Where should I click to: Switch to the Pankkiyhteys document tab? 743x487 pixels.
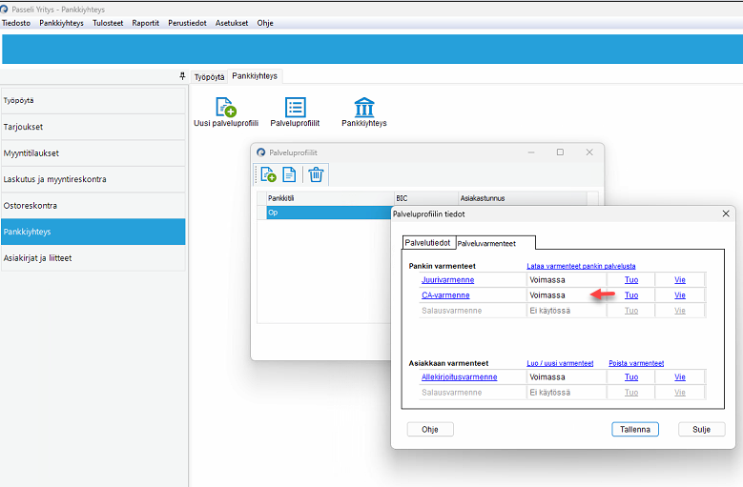[255, 75]
